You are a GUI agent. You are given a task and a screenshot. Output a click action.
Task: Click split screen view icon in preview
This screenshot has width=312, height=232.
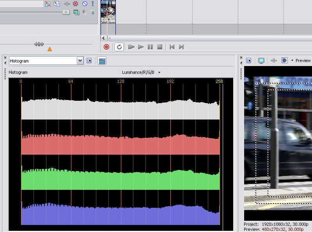click(x=285, y=61)
